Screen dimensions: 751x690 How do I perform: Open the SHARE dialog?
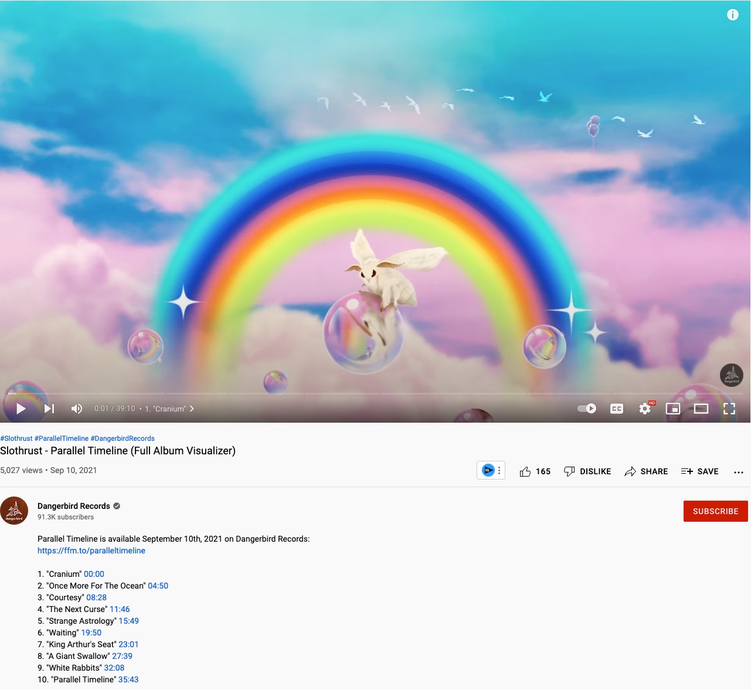click(x=646, y=471)
